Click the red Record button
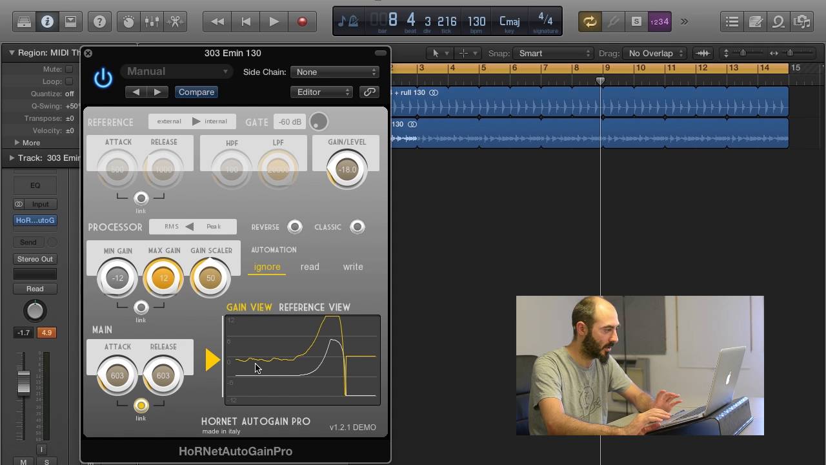The width and height of the screenshot is (826, 465). pyautogui.click(x=301, y=21)
